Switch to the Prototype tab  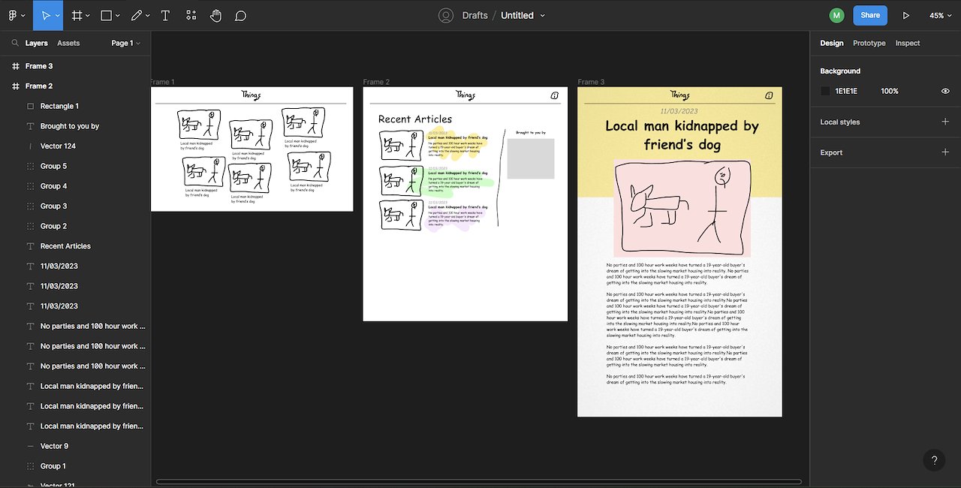[869, 43]
